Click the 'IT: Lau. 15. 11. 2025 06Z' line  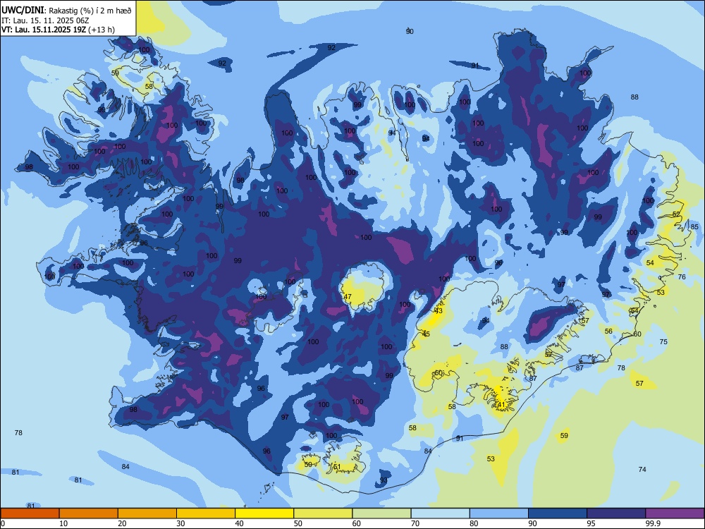(45, 20)
